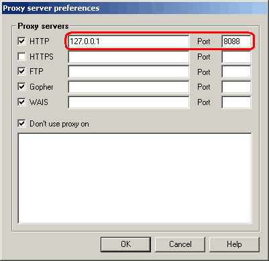
Task: Dismiss the dialog with Cancel
Action: click(x=180, y=244)
